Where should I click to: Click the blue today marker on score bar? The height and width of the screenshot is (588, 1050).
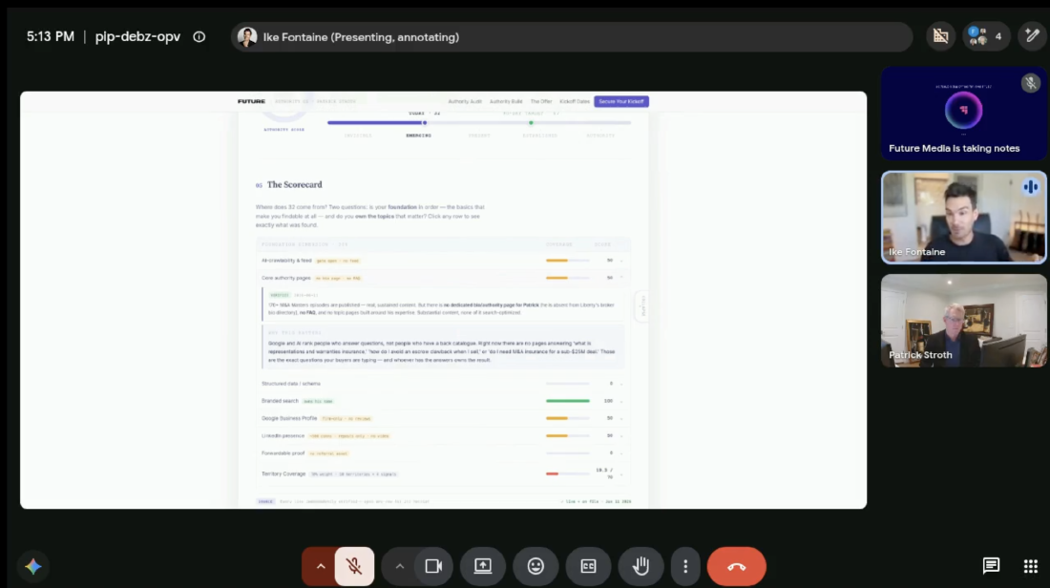coord(425,122)
